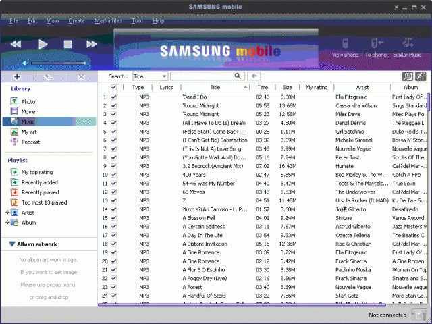Click the vertical scrollbar of the song list

(428, 102)
